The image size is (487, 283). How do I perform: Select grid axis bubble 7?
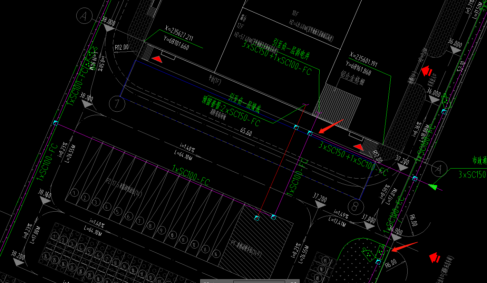coord(116,104)
